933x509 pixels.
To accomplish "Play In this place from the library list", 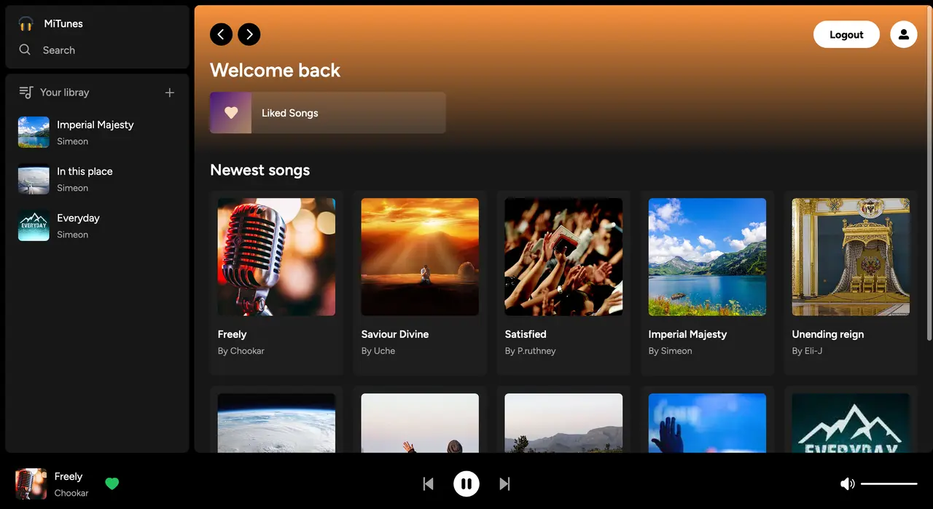I will (97, 179).
